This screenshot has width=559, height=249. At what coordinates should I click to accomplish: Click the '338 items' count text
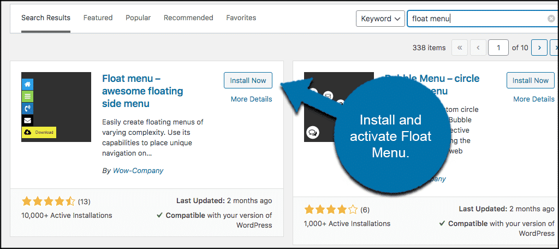pos(429,48)
